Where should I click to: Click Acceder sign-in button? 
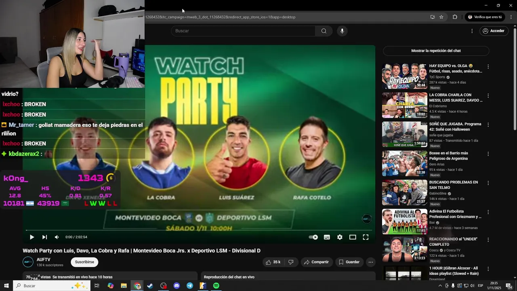[x=494, y=31]
